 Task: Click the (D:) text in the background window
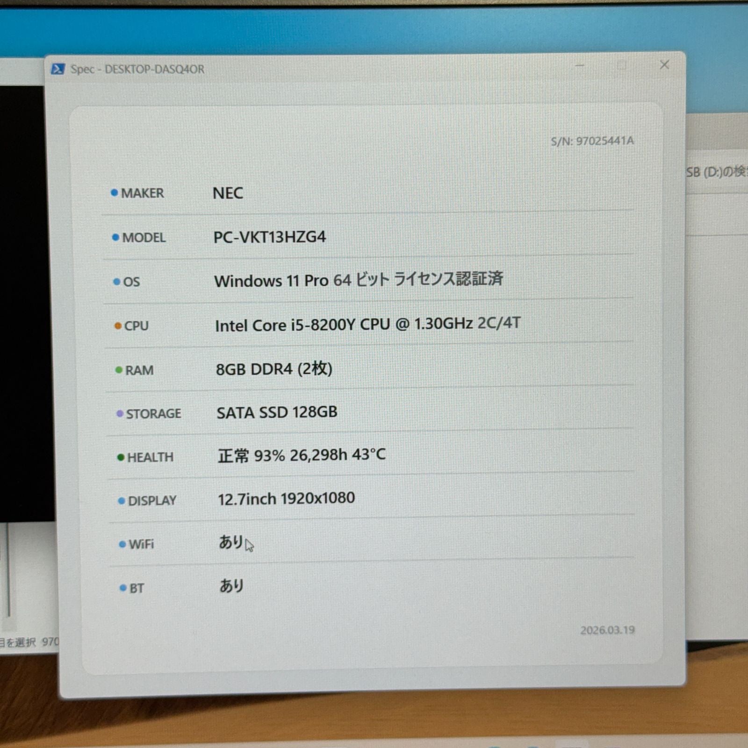point(712,173)
